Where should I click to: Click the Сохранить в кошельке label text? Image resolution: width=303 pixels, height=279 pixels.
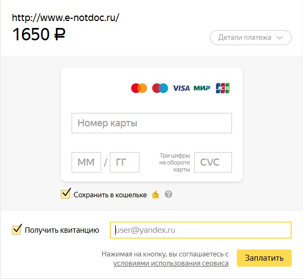click(x=110, y=195)
